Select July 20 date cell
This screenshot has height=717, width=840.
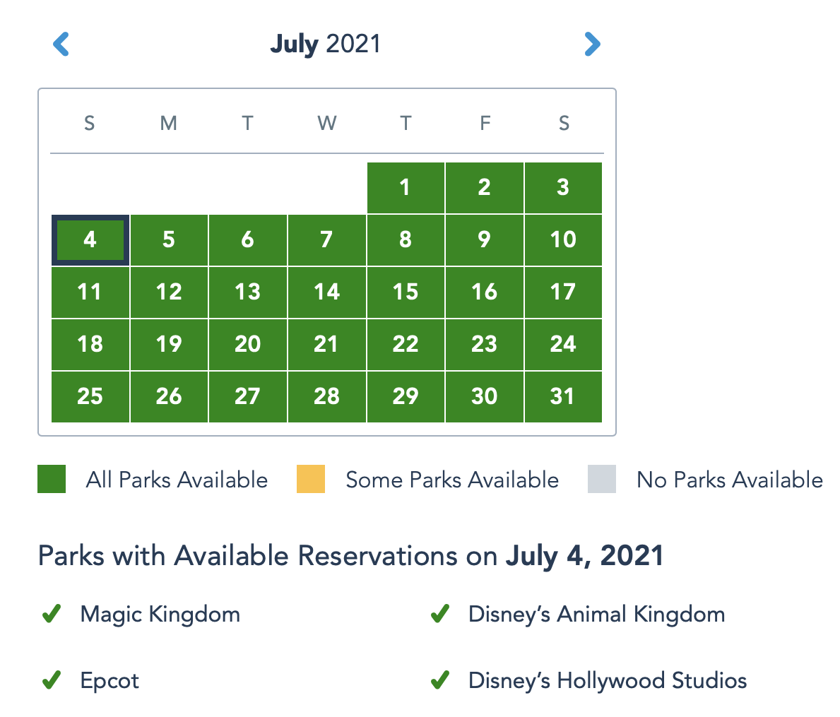click(247, 344)
